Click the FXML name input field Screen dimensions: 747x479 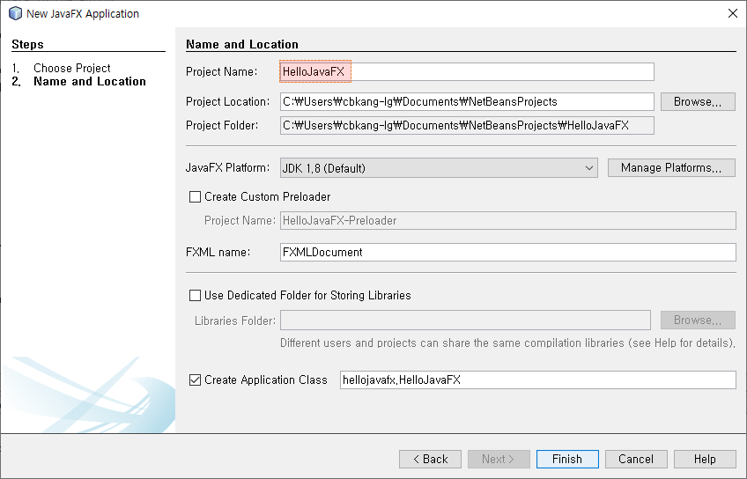click(x=508, y=253)
